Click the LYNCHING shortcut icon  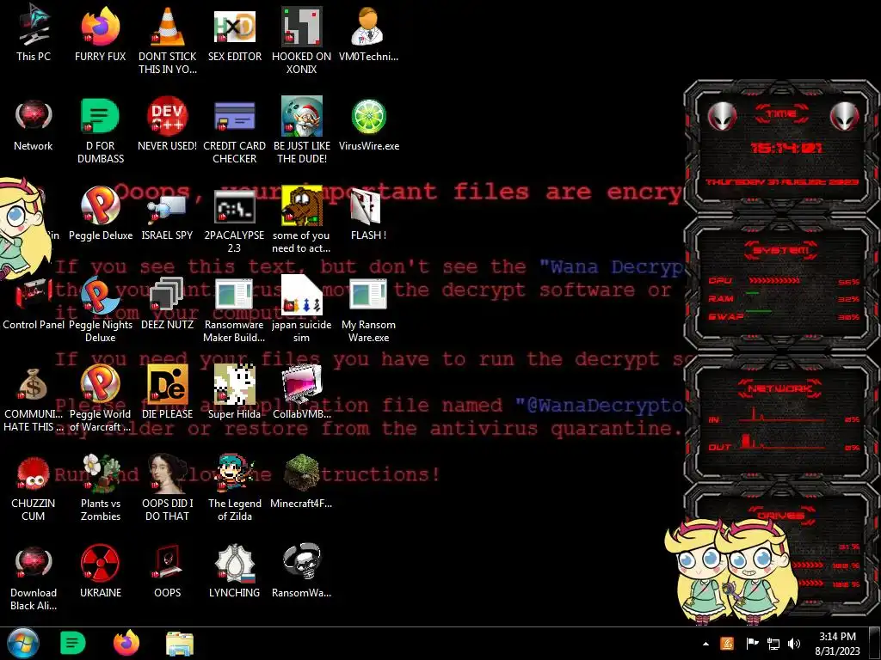click(234, 571)
